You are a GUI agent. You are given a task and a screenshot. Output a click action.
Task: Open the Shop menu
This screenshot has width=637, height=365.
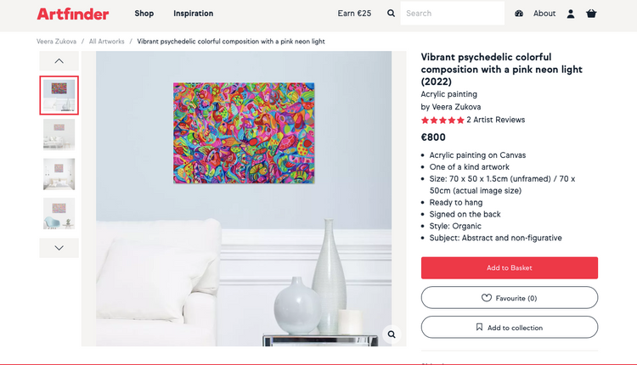pyautogui.click(x=144, y=14)
